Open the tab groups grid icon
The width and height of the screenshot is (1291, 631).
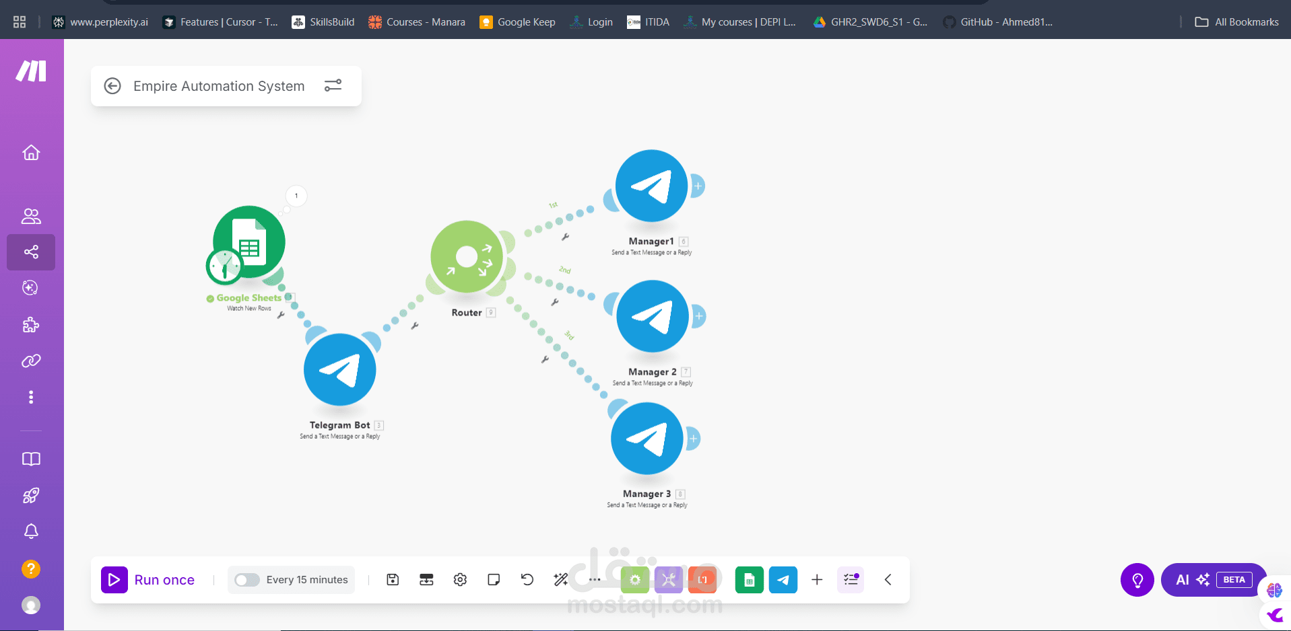(20, 22)
